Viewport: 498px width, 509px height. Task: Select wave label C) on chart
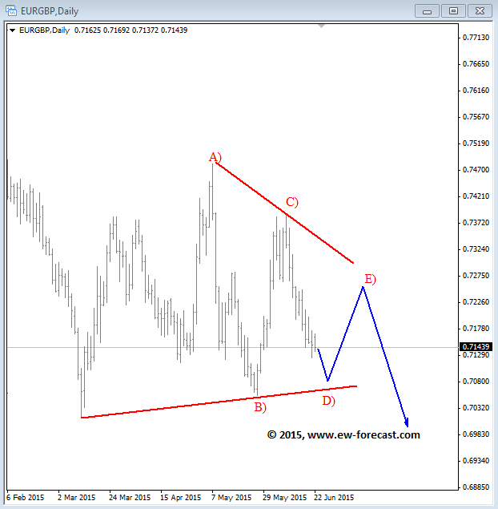coord(291,202)
